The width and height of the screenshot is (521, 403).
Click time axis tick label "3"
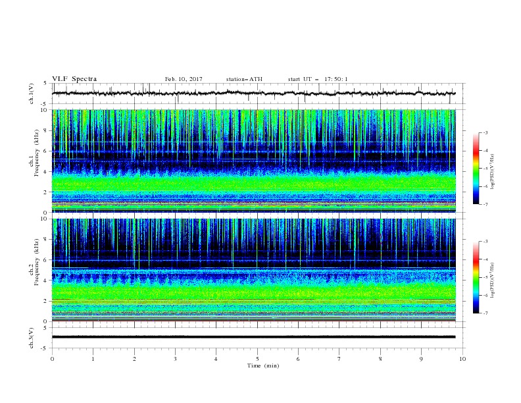[175, 359]
